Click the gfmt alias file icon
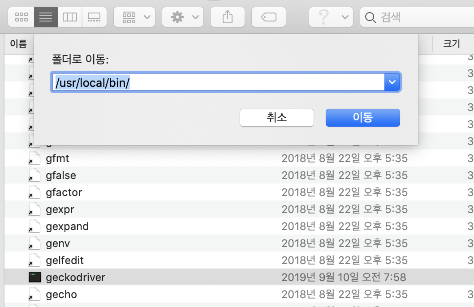The width and height of the screenshot is (474, 307). point(34,158)
